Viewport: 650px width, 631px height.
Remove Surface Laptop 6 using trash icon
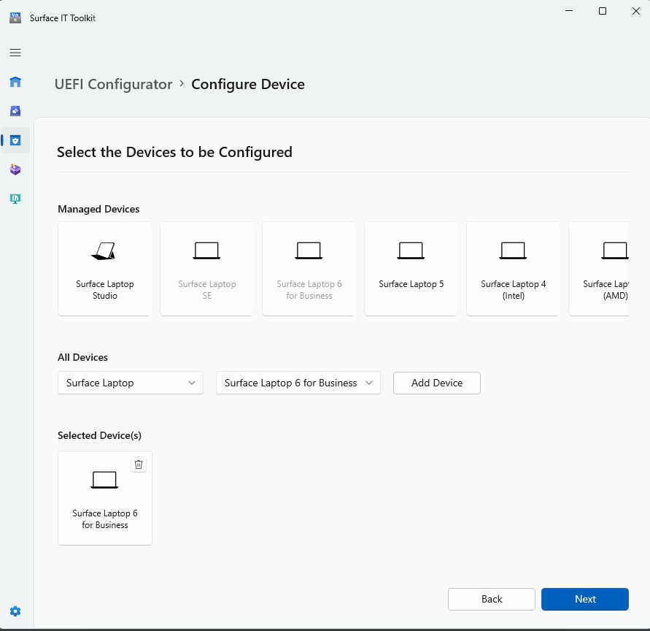139,464
